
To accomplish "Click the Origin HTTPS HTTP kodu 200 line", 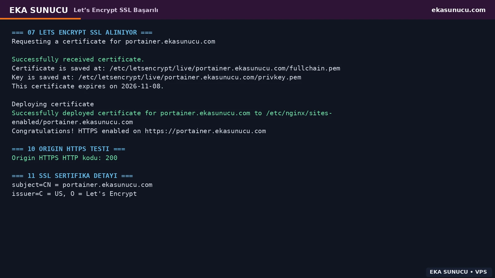I will [65, 158].
